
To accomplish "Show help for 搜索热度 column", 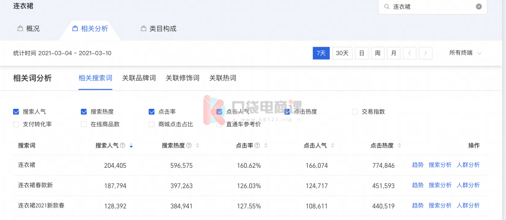I will coord(189,145).
